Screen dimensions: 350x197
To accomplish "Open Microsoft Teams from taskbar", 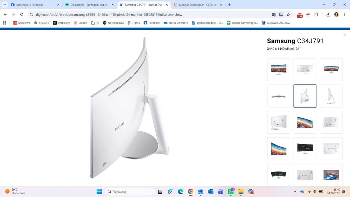I will (220, 191).
